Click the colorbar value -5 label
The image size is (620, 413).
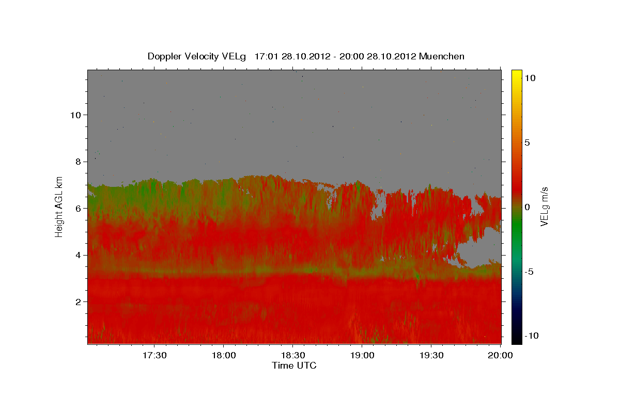pyautogui.click(x=529, y=271)
